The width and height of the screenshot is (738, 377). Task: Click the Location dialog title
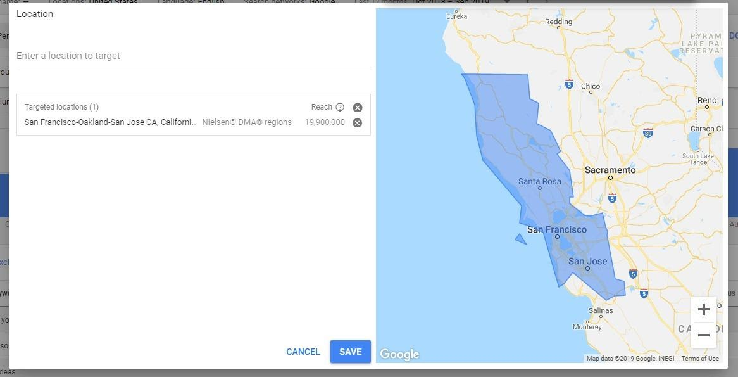click(x=35, y=14)
